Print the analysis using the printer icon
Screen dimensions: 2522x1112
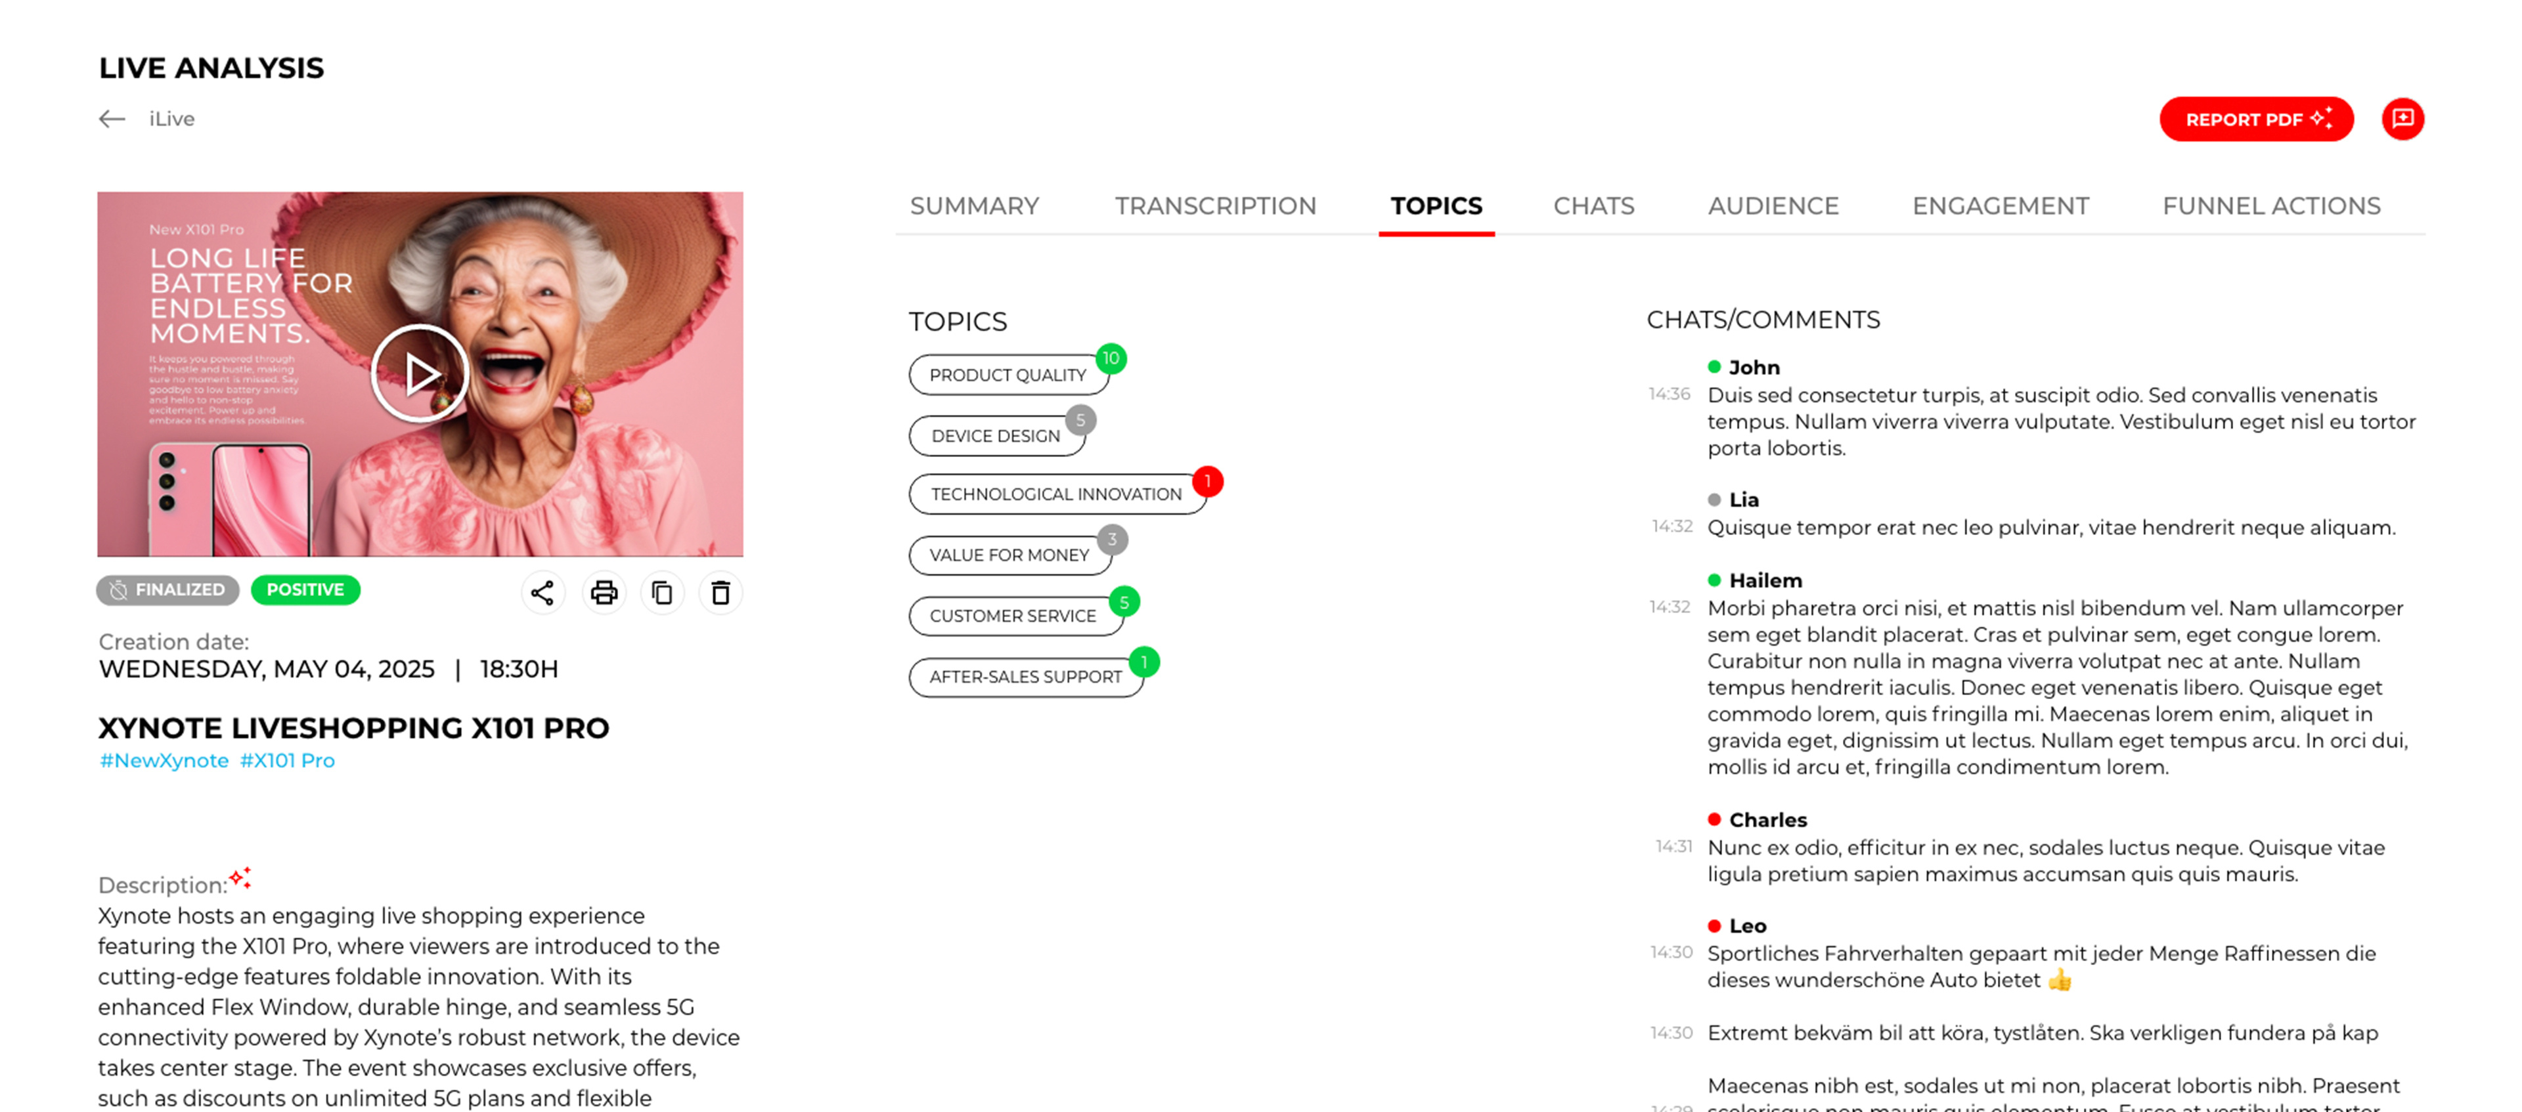603,592
